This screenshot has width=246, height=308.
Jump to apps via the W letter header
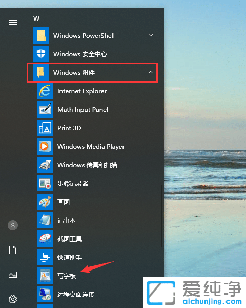point(36,18)
